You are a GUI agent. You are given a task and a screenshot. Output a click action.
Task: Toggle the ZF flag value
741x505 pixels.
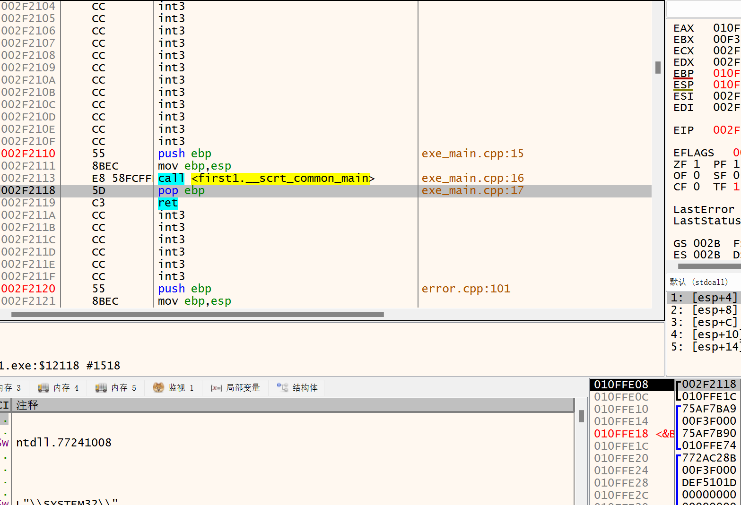(697, 164)
